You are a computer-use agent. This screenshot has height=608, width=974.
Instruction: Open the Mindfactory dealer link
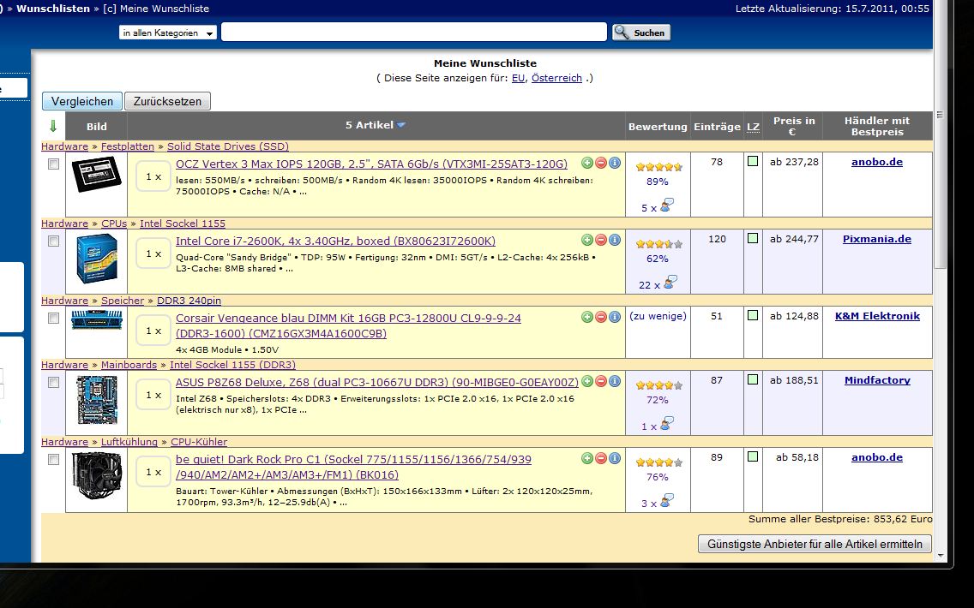[877, 380]
